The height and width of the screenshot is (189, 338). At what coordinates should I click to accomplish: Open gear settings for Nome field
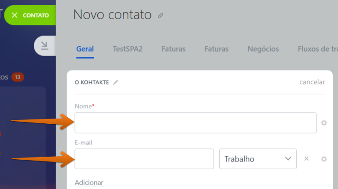pos(324,123)
